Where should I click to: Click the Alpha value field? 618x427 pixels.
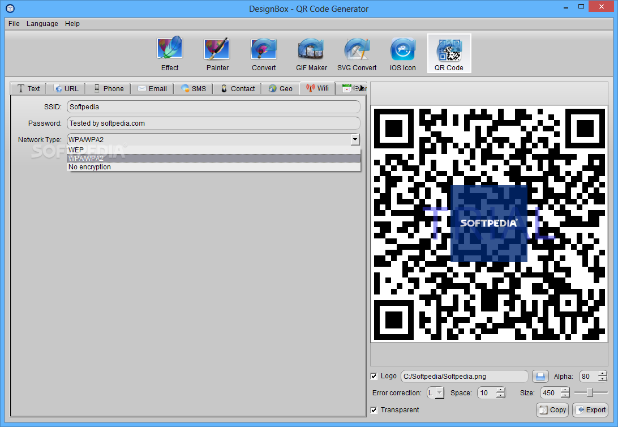coord(589,377)
